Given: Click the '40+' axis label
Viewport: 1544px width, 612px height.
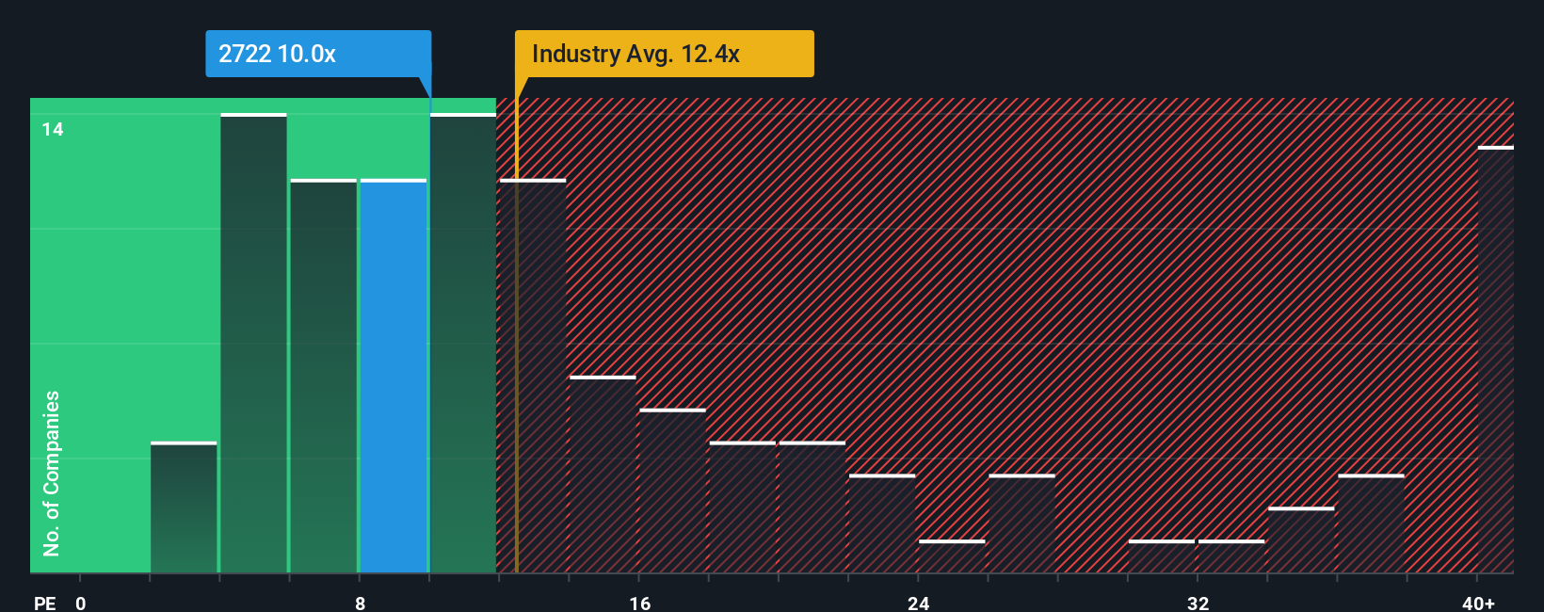Looking at the screenshot, I should (x=1478, y=603).
